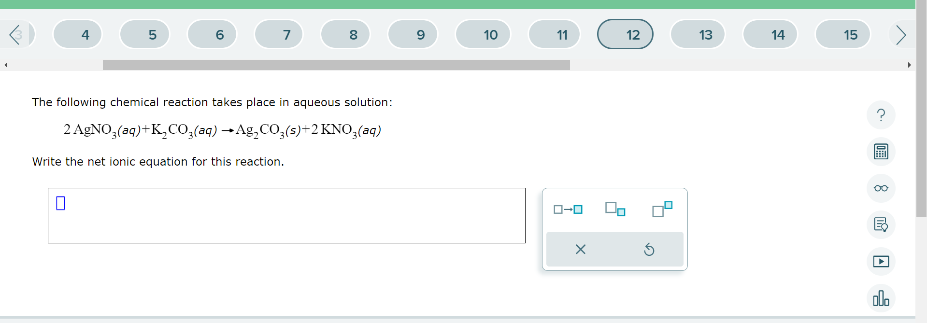Toggle the reading glasses accessibility view
The image size is (927, 323).
point(881,189)
